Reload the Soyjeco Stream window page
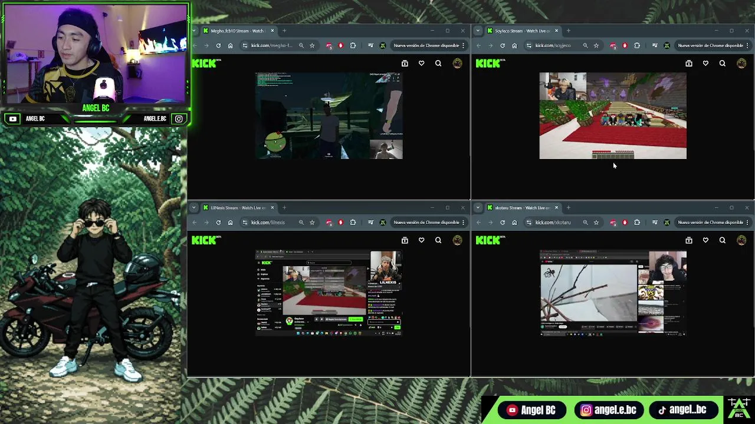Image resolution: width=755 pixels, height=424 pixels. pos(503,45)
